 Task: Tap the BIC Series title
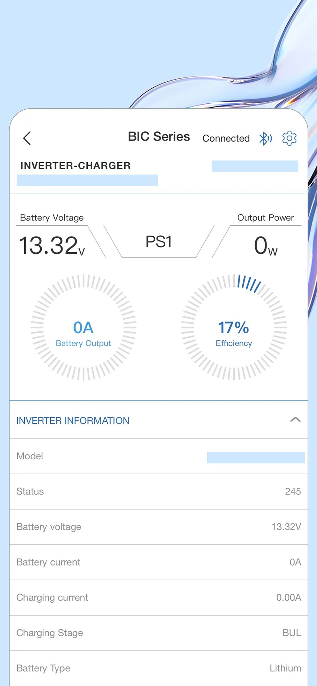(x=159, y=136)
